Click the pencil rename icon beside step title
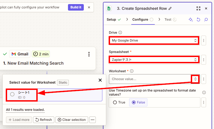Image resolution: width=214 pixels, height=129 pixels. [x=170, y=9]
